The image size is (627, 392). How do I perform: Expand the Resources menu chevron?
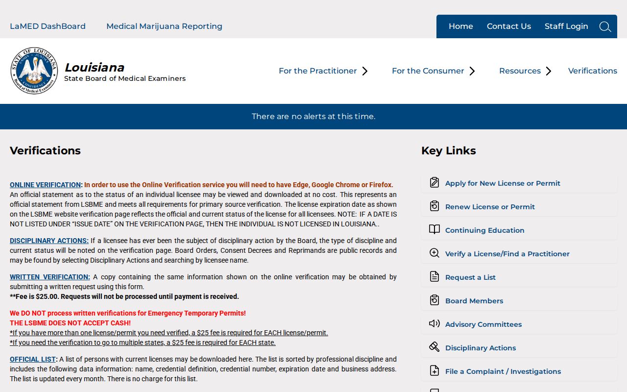(549, 71)
